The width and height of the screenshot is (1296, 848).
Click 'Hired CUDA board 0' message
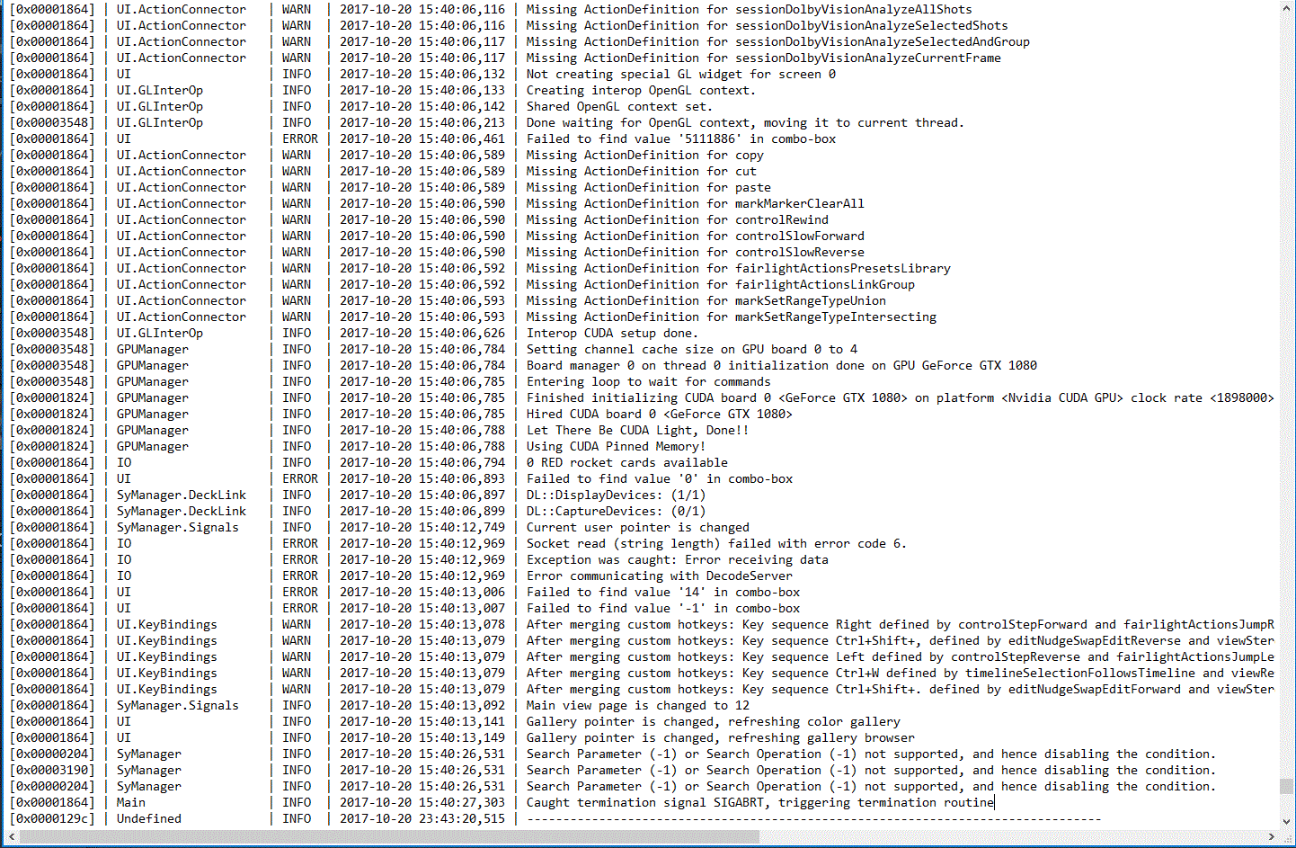pyautogui.click(x=659, y=414)
